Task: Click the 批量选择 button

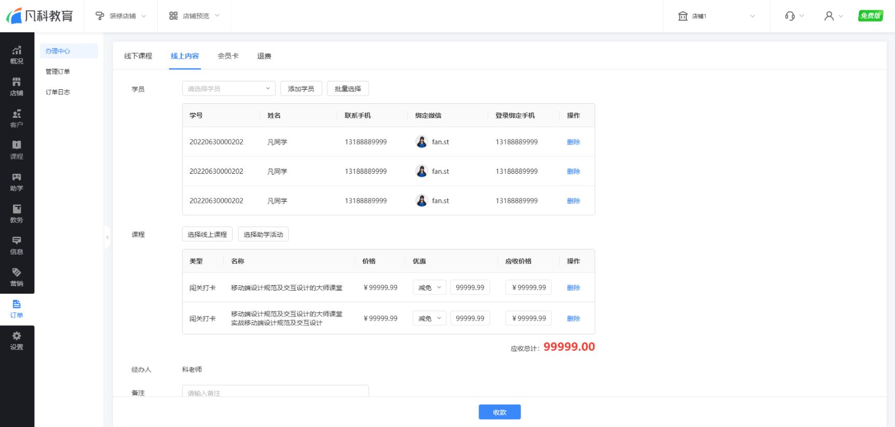Action: [348, 88]
